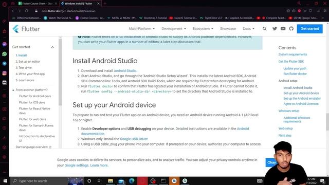Open 'Watch The Social N...' bookmark

coord(58,18)
